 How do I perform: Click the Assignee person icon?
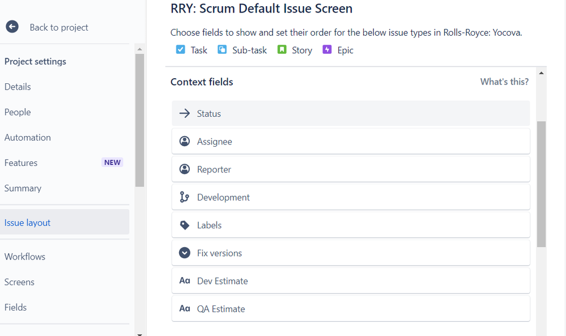[x=185, y=141]
